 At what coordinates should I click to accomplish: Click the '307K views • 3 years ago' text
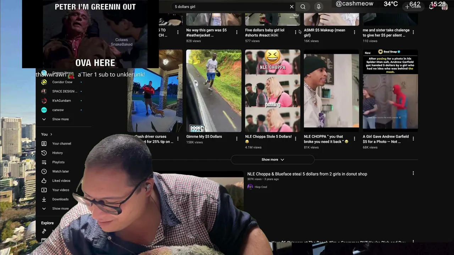263,179
